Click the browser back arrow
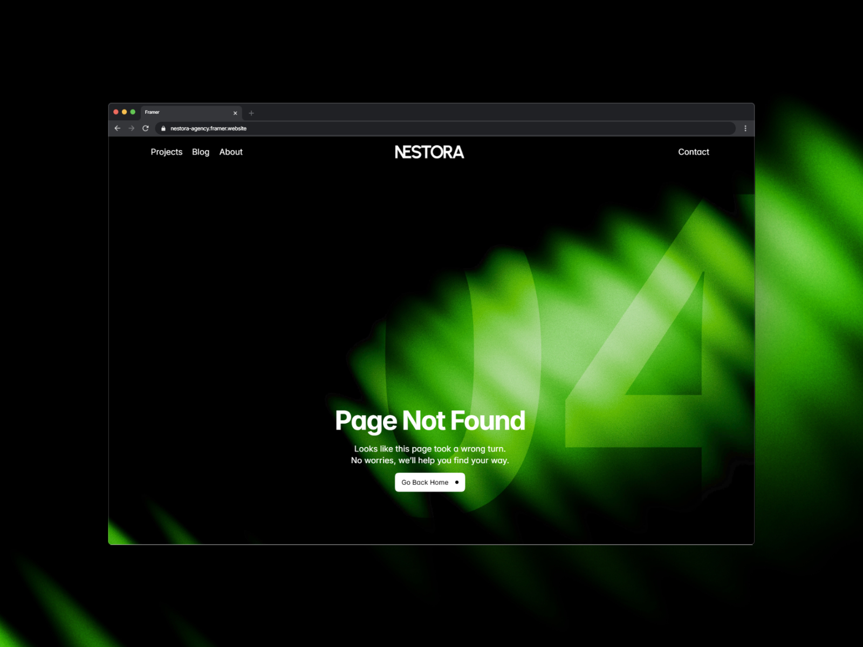Image resolution: width=863 pixels, height=647 pixels. pos(117,128)
